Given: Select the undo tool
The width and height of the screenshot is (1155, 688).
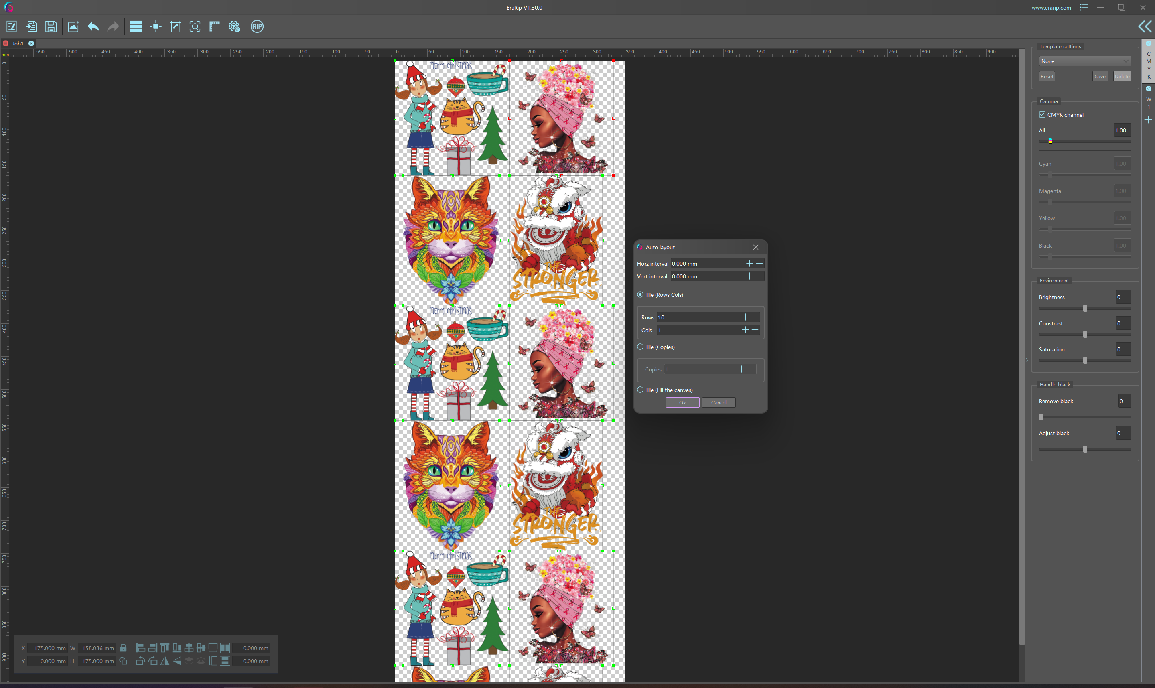Looking at the screenshot, I should pyautogui.click(x=93, y=26).
